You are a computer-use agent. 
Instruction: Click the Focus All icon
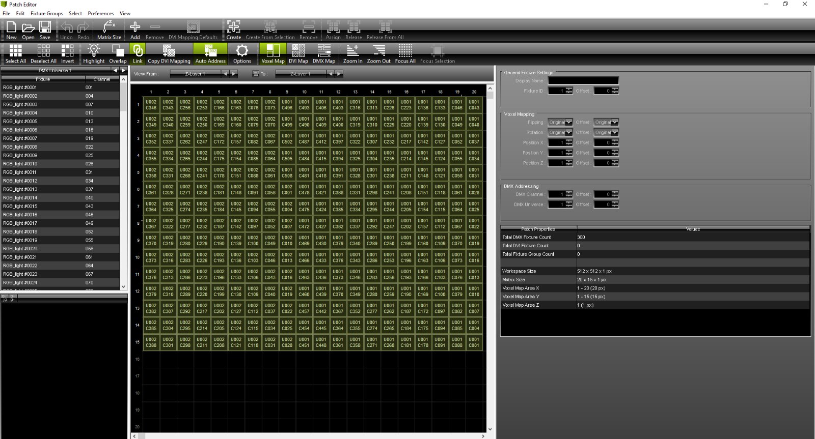[405, 53]
